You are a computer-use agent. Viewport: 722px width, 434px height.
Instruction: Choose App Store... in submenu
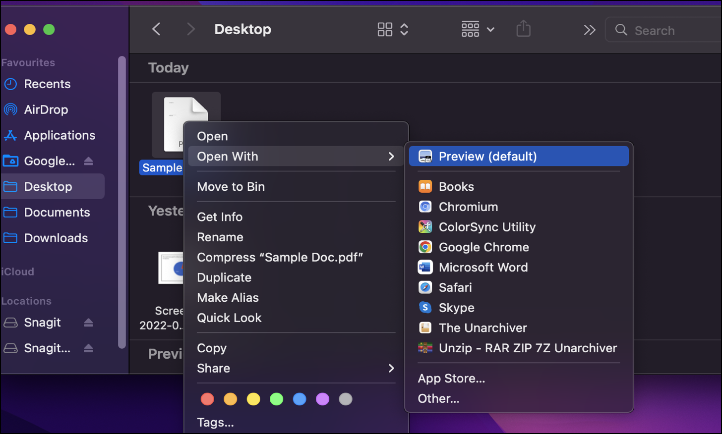pos(451,379)
